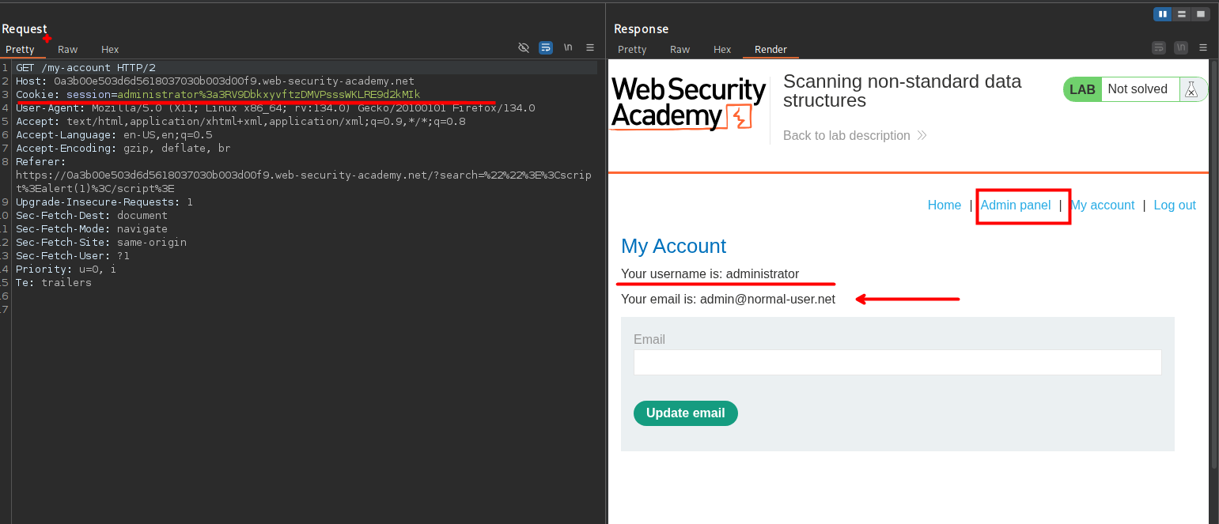Toggle hidden characters eye icon in Request
Screen dimensions: 1219x524
point(523,47)
